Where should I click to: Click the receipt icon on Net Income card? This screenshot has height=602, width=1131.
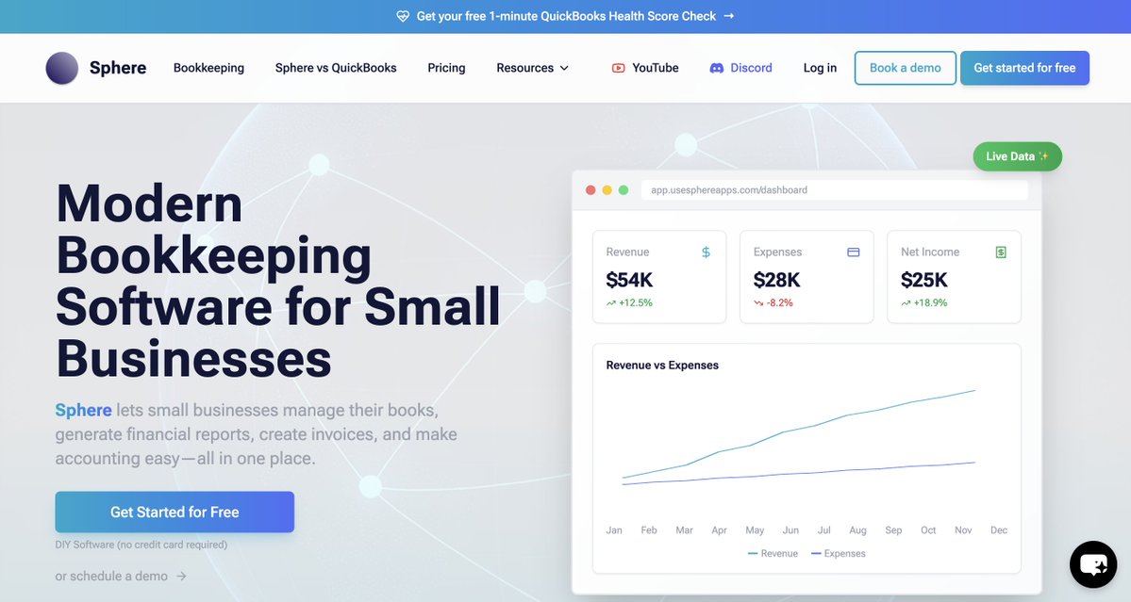pos(1001,252)
